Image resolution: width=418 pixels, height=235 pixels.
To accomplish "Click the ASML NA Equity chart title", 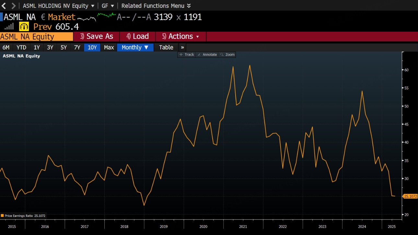I will [21, 56].
